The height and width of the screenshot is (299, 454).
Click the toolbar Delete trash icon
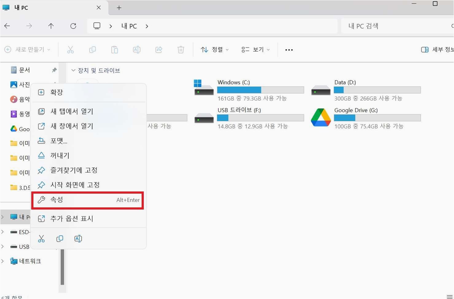tap(181, 50)
